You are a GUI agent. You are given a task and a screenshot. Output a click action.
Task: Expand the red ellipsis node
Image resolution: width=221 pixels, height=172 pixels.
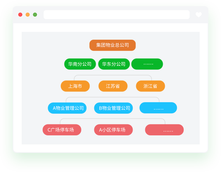tap(164, 130)
